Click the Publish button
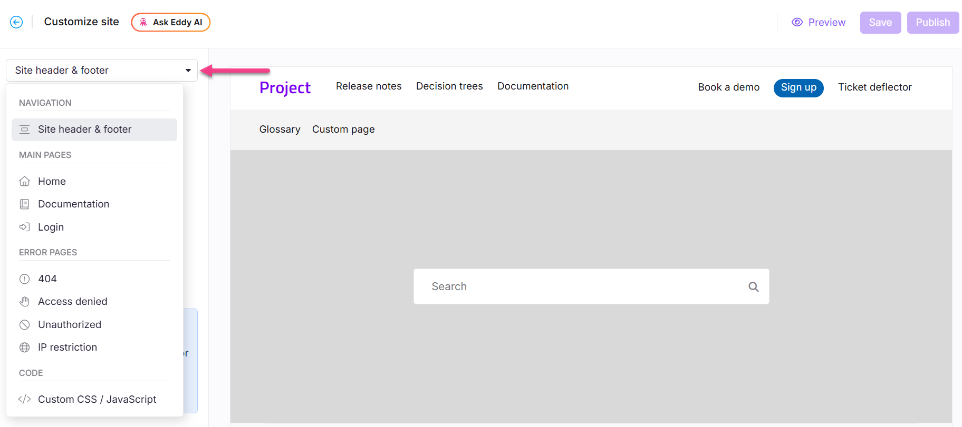The width and height of the screenshot is (962, 427). coord(932,23)
